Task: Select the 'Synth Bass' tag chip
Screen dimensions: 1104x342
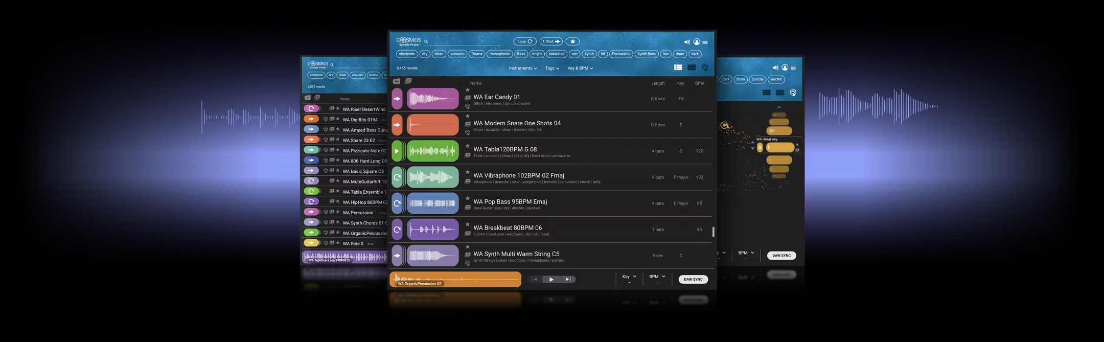Action: tap(647, 54)
